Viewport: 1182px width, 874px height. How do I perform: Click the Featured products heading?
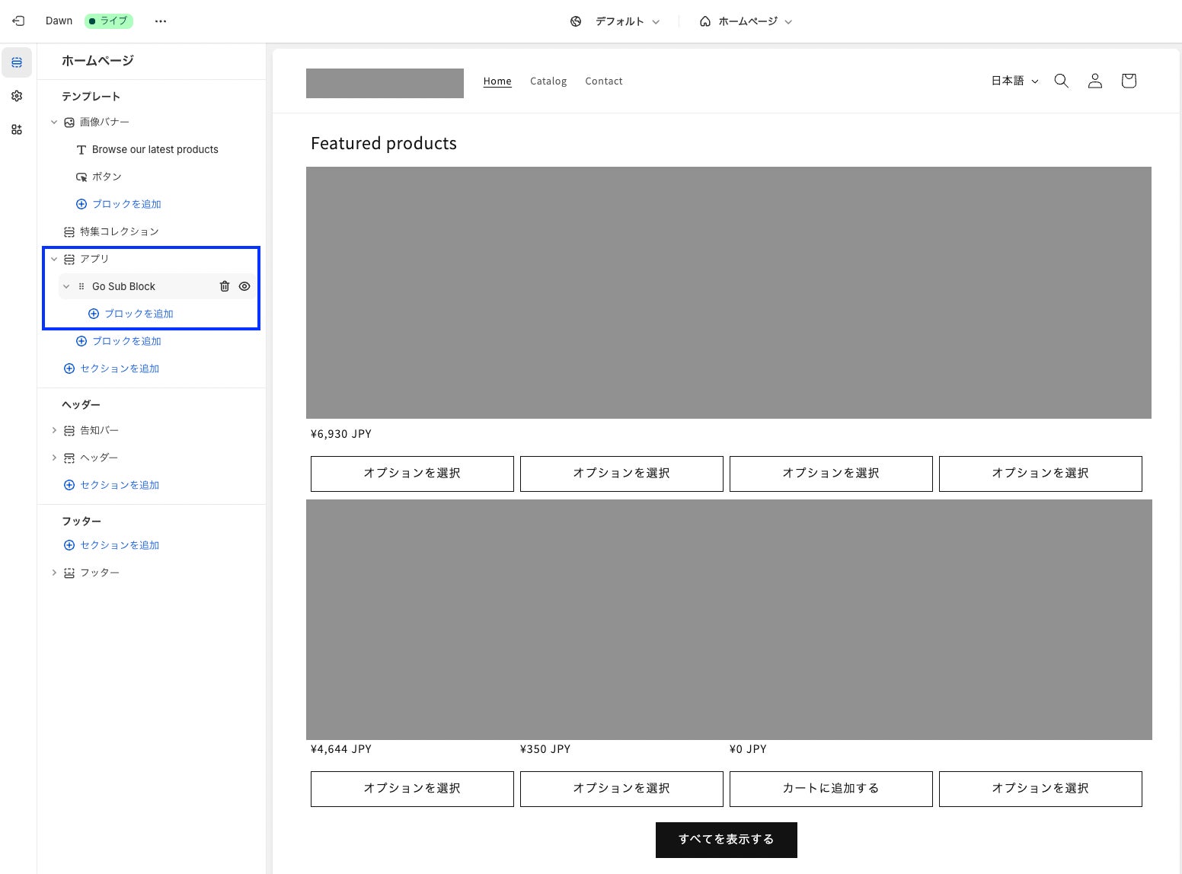coord(384,143)
